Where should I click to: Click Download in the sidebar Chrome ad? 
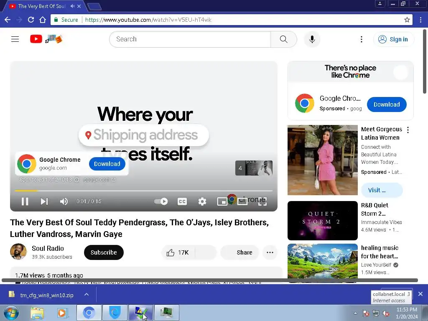(x=387, y=104)
